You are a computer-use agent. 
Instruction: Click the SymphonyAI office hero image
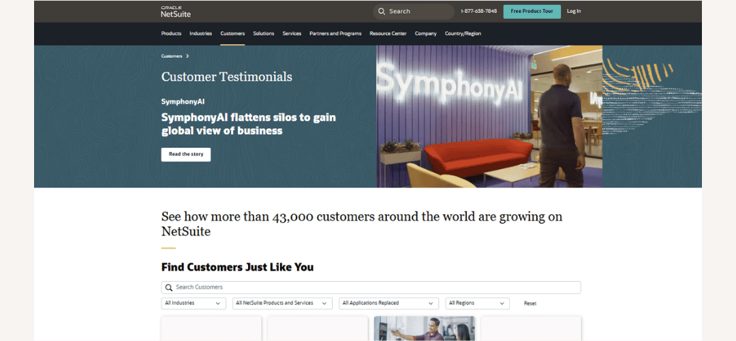click(x=489, y=117)
